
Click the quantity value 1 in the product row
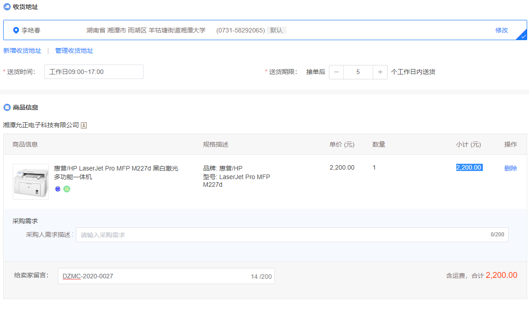(x=374, y=167)
